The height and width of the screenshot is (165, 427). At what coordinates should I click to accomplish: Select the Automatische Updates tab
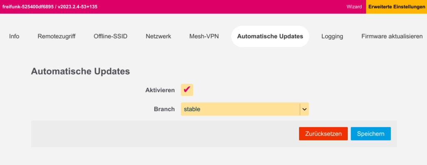[x=270, y=36]
